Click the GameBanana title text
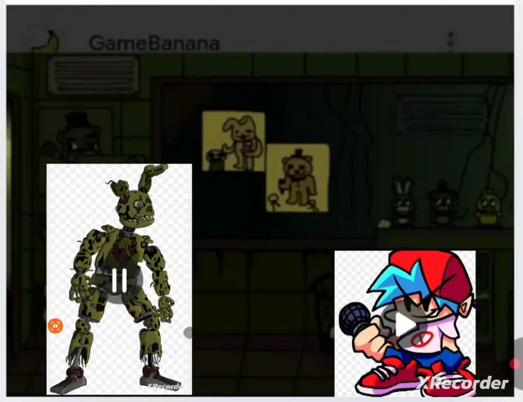This screenshot has width=523, height=402. click(x=155, y=44)
